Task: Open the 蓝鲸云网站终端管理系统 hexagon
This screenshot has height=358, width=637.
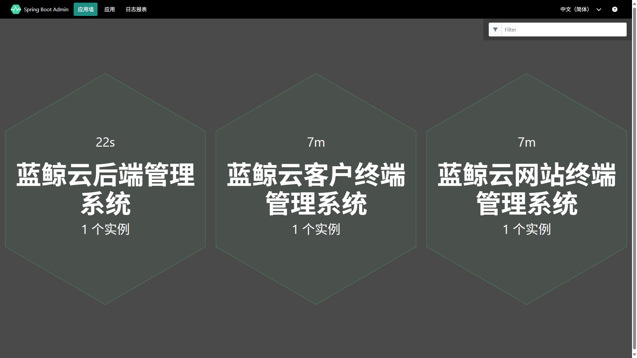Action: [527, 189]
